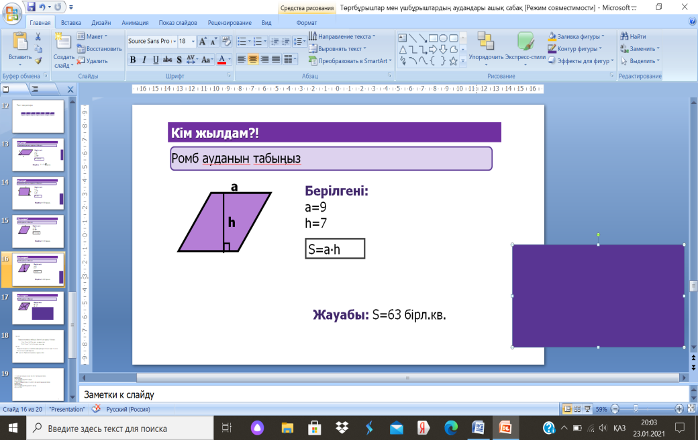
Task: Switch to slide sorter view
Action: (577, 409)
